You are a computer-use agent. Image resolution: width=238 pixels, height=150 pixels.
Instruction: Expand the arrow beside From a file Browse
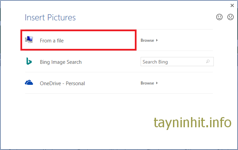(157, 40)
